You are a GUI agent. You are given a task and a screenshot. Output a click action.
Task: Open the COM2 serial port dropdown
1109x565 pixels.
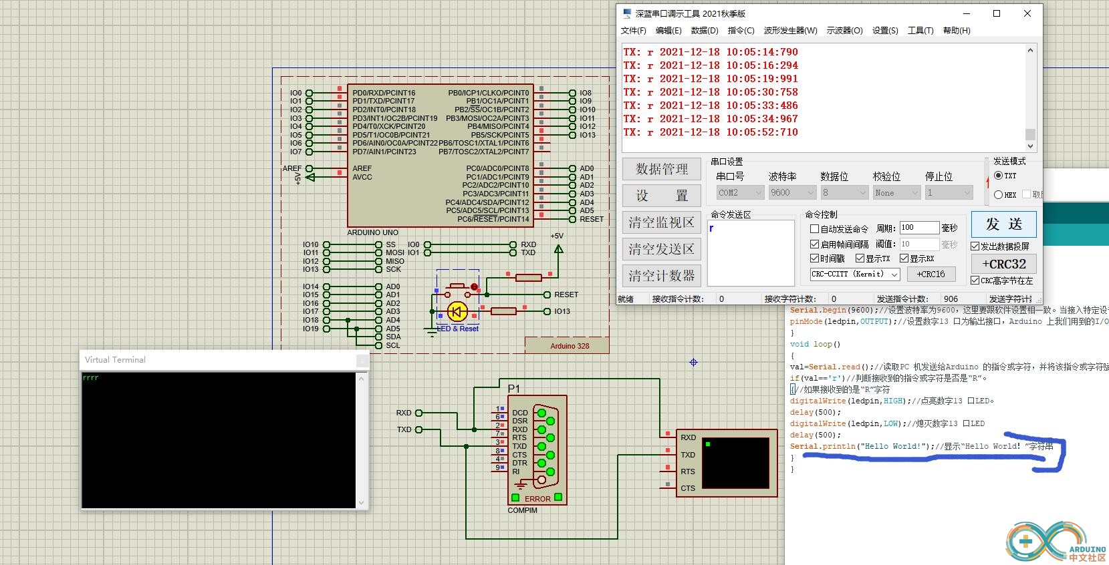[740, 192]
